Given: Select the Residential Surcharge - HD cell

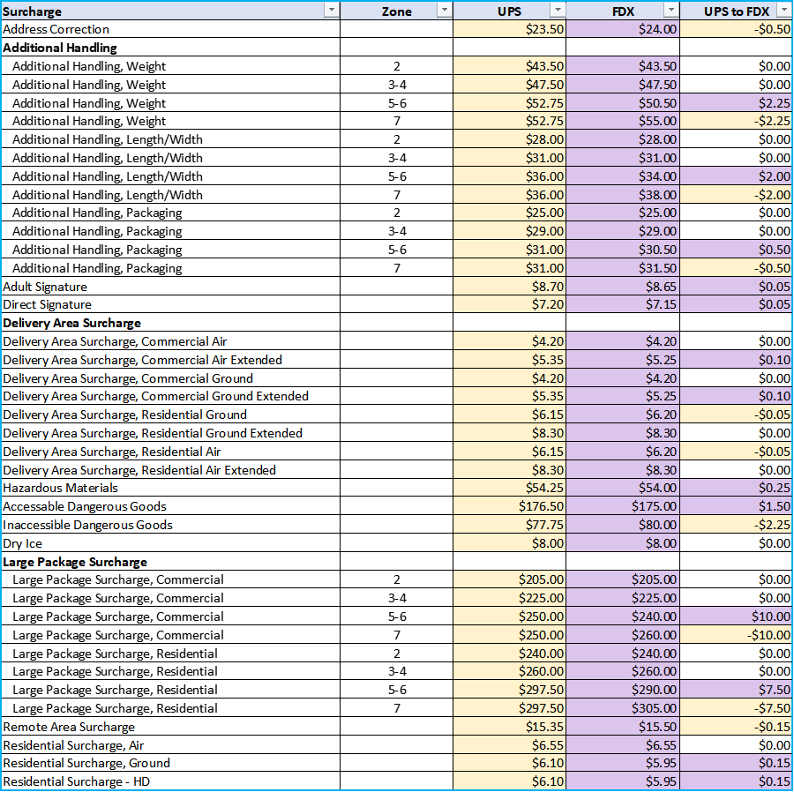Looking at the screenshot, I should tap(170, 781).
